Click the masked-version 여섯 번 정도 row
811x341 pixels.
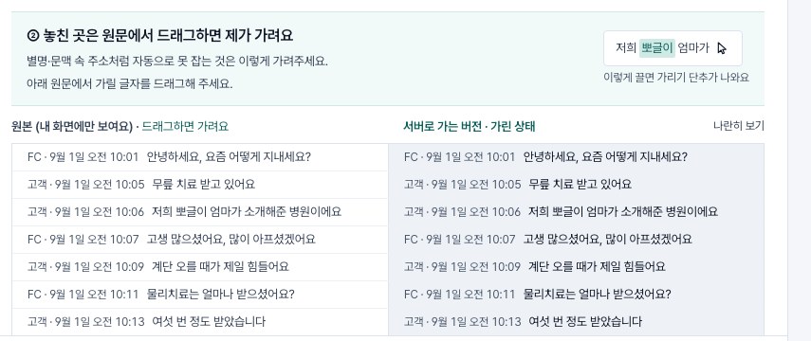click(576, 322)
